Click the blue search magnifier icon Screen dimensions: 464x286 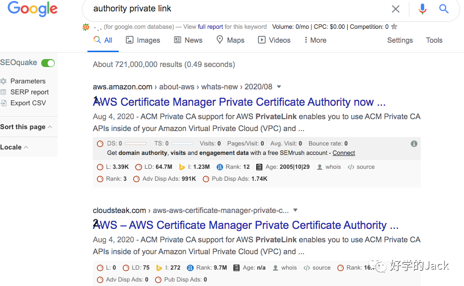444,9
